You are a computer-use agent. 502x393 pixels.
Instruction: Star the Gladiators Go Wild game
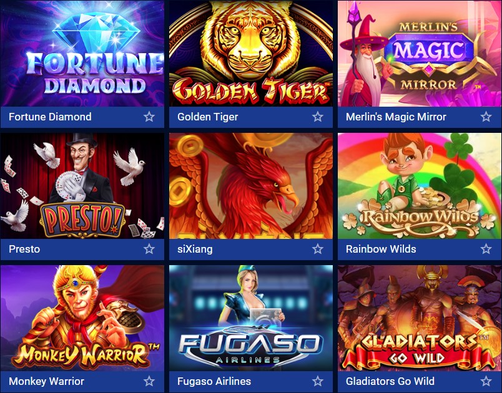[x=486, y=381]
